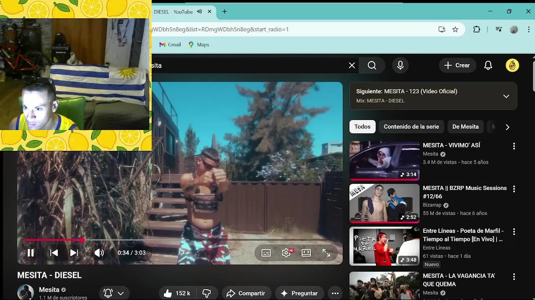
Task: Click the Compartir share button
Action: coord(246,293)
